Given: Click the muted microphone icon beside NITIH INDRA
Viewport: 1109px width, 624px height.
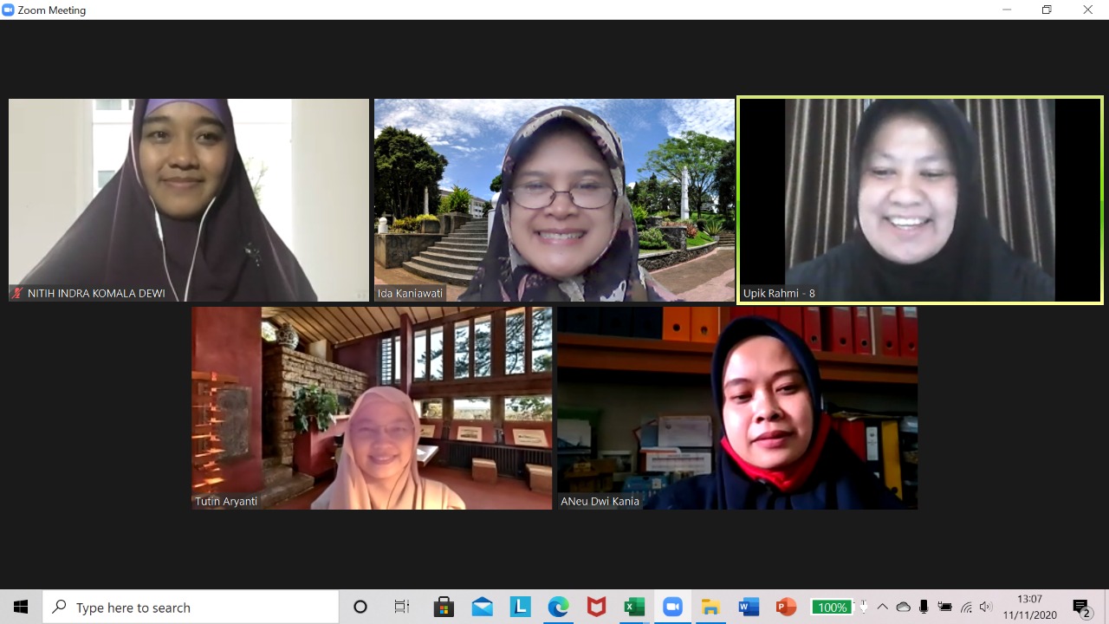Looking at the screenshot, I should [x=16, y=293].
